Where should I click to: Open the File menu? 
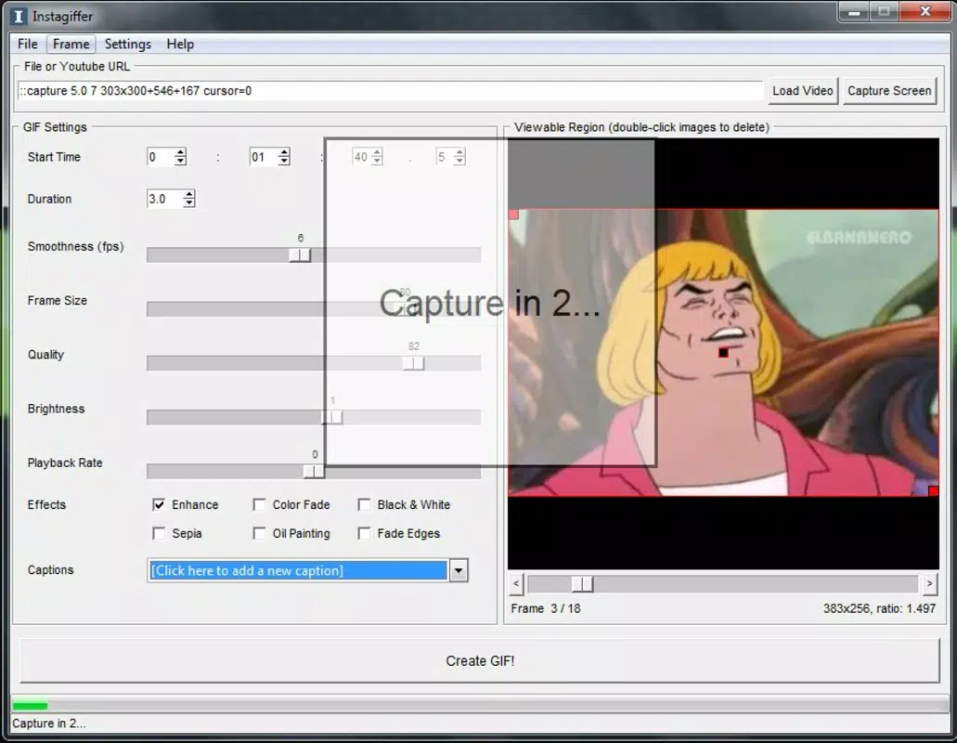tap(28, 44)
